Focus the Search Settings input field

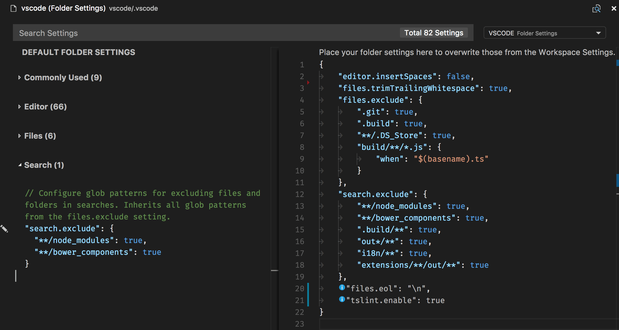click(197, 33)
